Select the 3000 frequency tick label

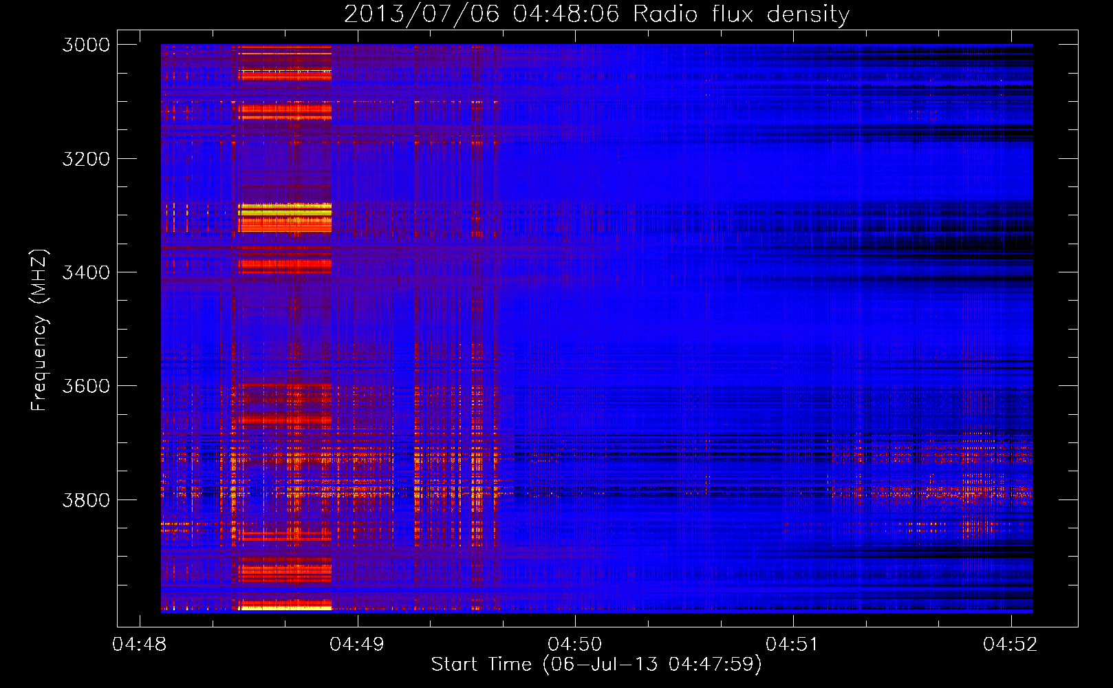pyautogui.click(x=86, y=45)
